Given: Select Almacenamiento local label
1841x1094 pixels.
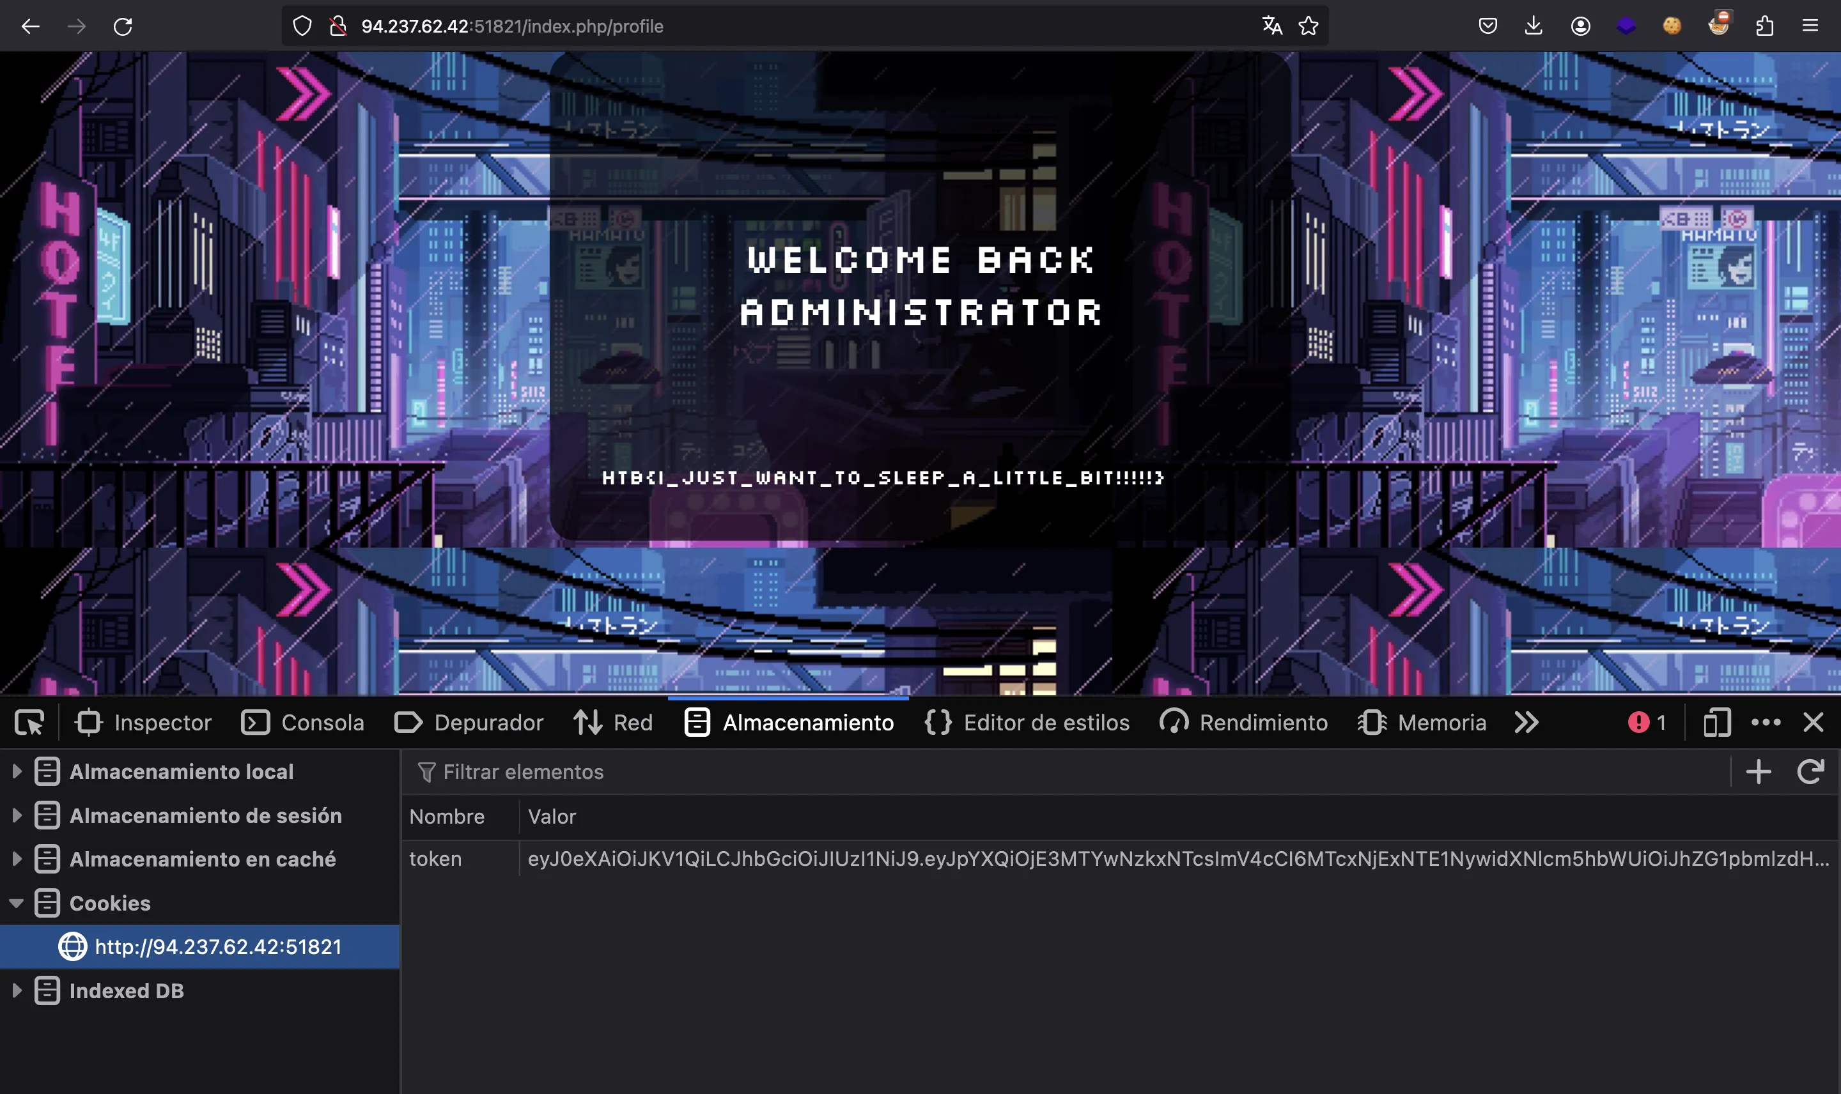Looking at the screenshot, I should [182, 772].
